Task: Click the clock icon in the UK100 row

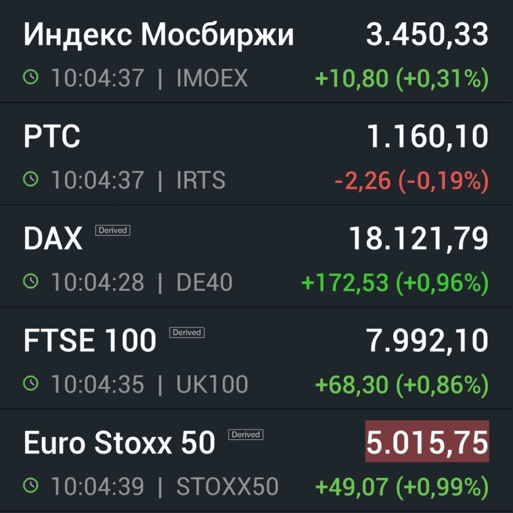Action: click(x=30, y=384)
